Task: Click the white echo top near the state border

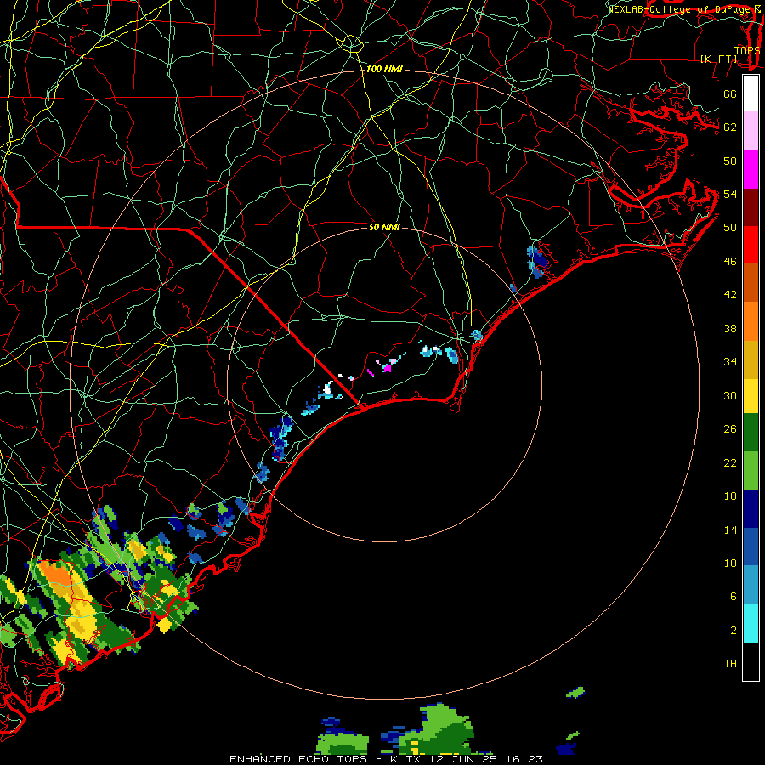Action: [328, 388]
